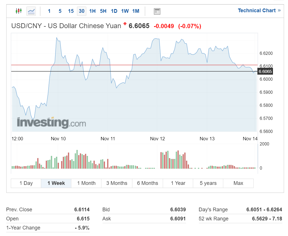
Task: Click the Open value 6.615
Action: click(x=83, y=219)
